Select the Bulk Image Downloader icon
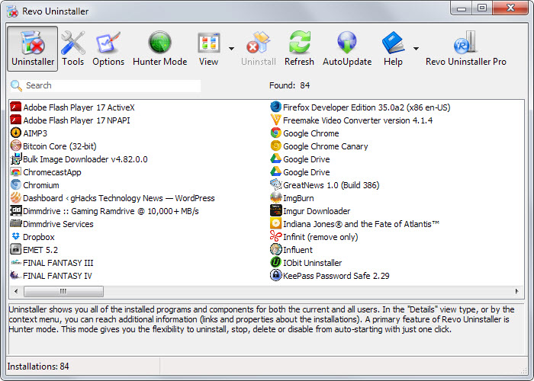 pos(16,158)
